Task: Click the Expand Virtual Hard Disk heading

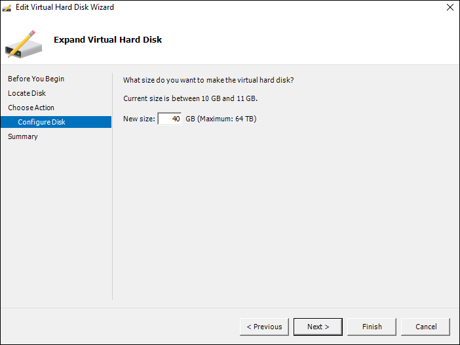Action: coord(107,39)
